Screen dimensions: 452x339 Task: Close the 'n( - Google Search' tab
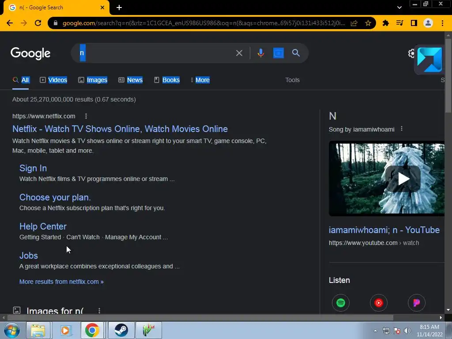tap(102, 8)
